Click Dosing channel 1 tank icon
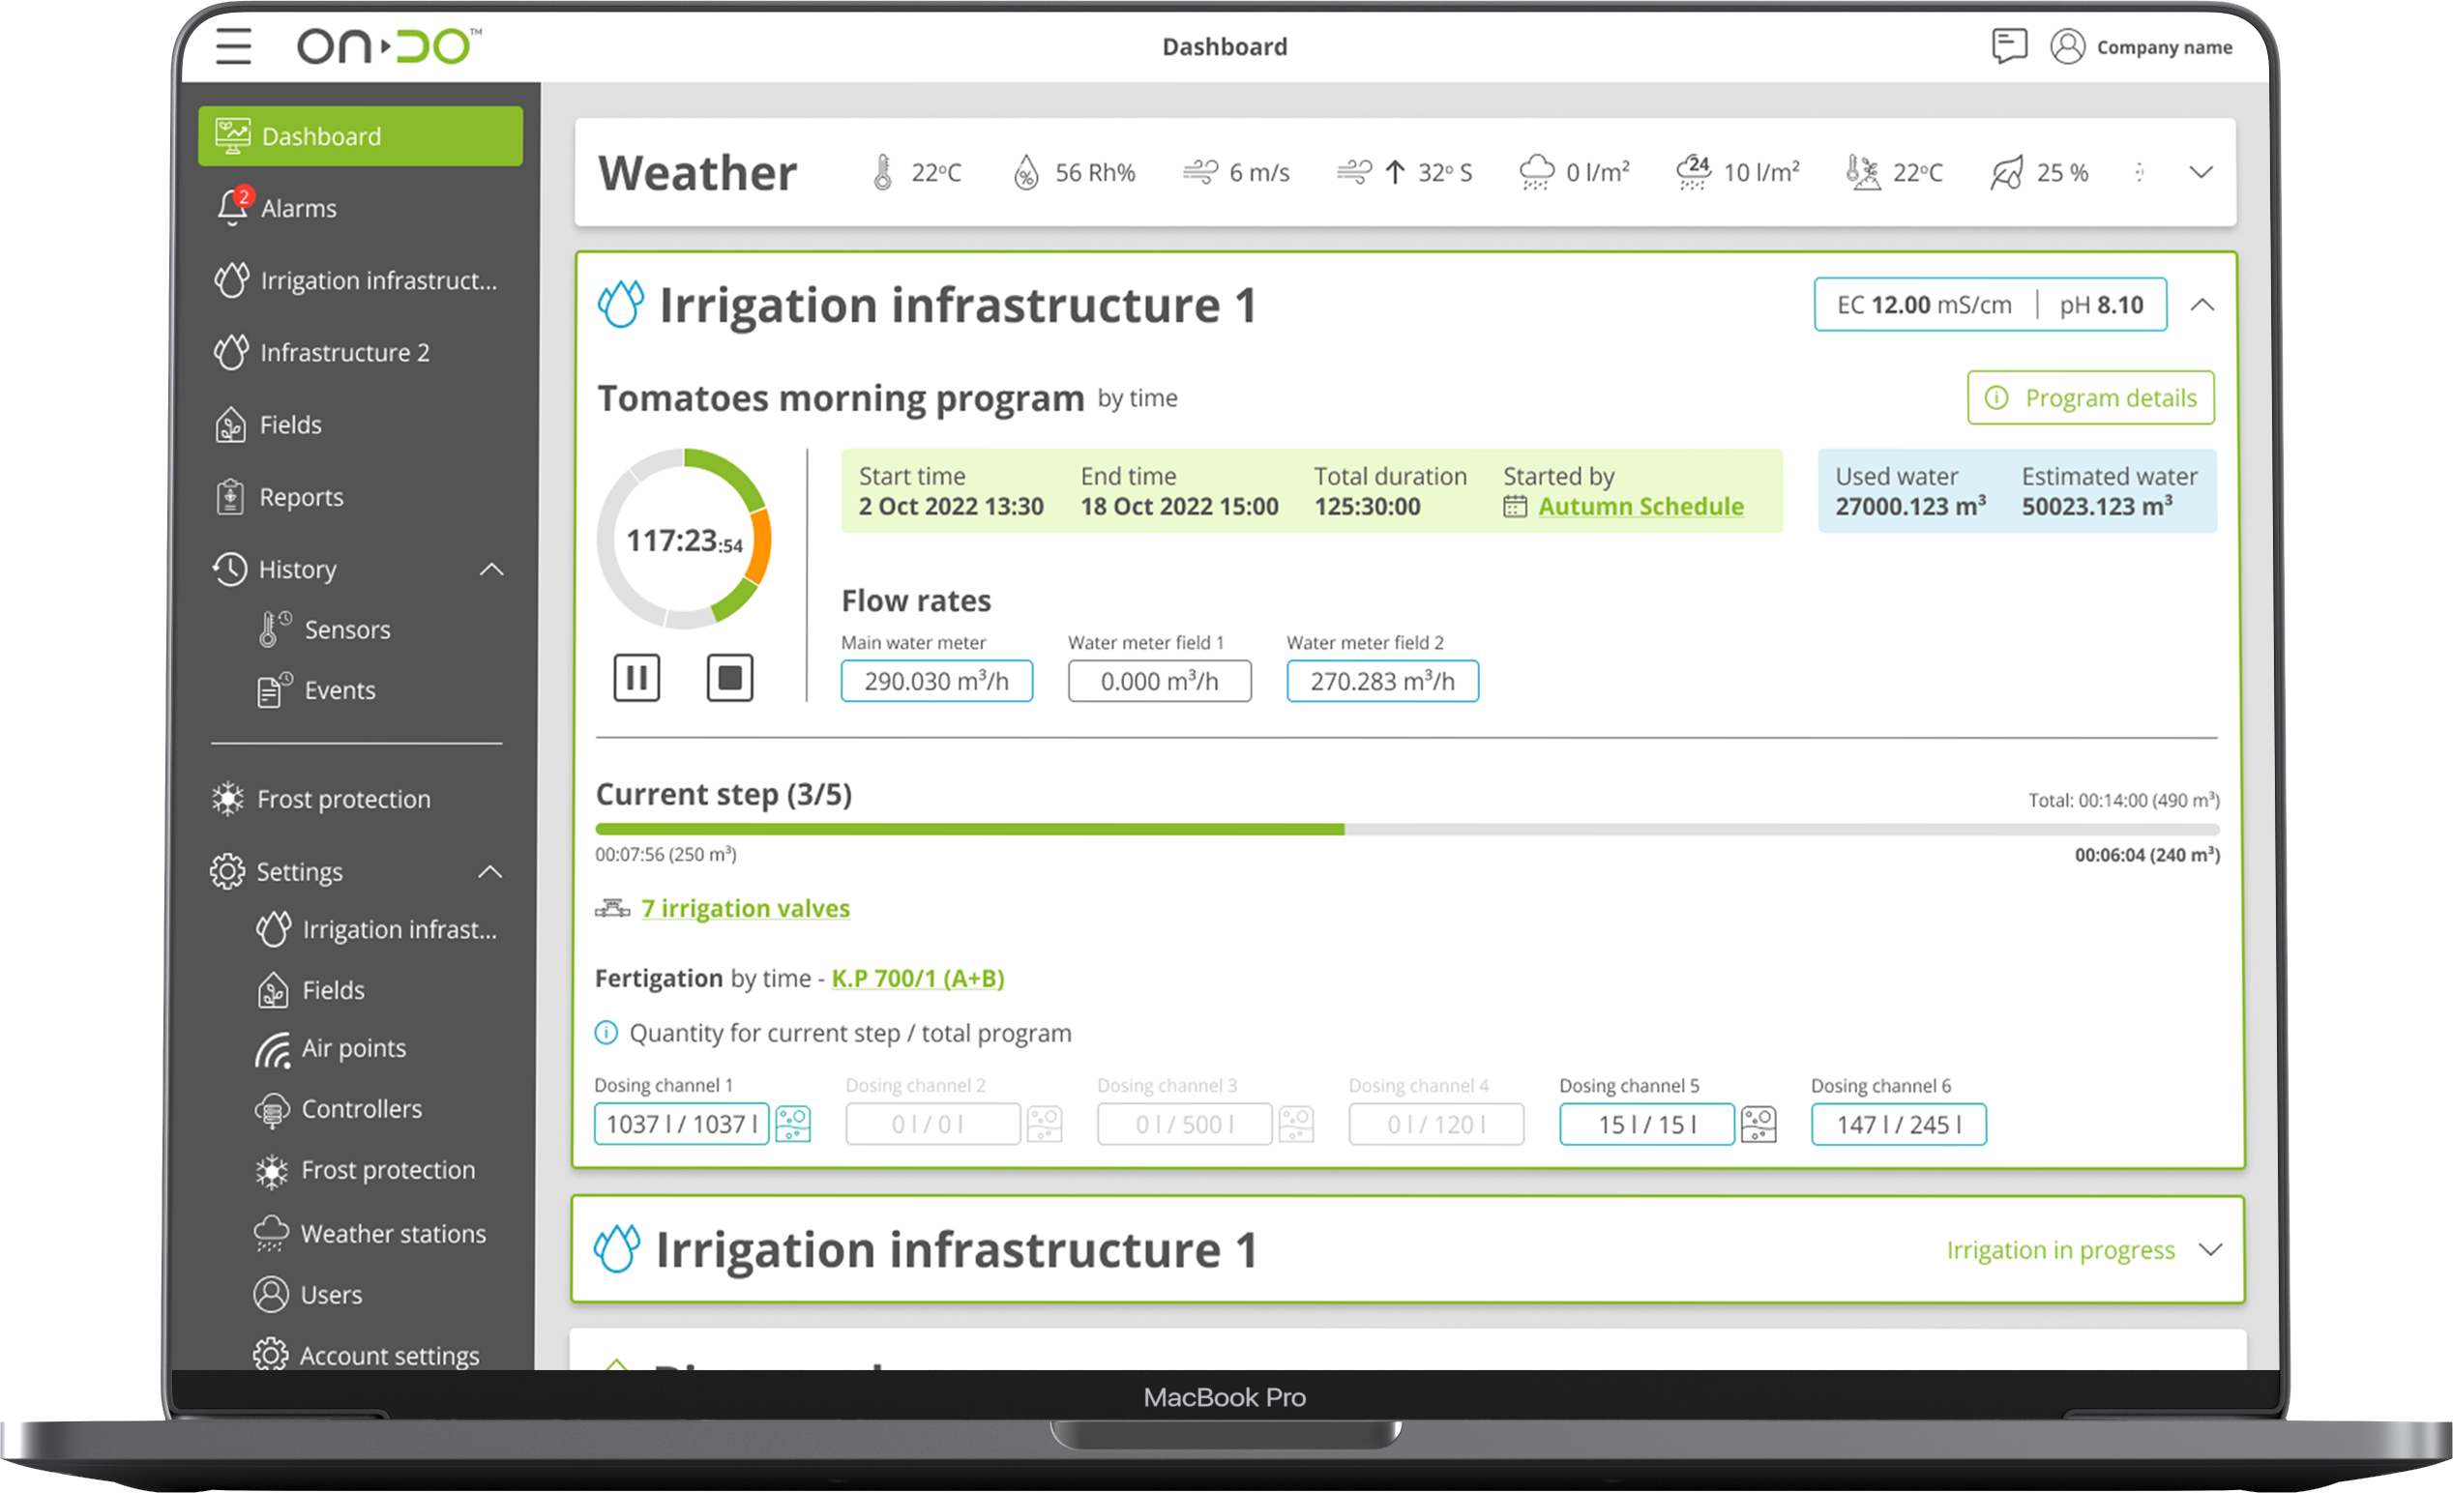The image size is (2453, 1493). click(792, 1124)
